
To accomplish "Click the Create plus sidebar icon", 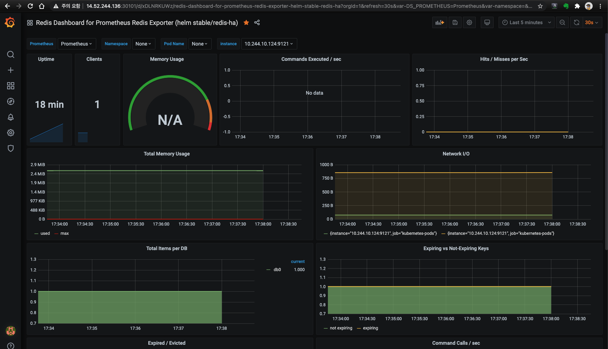I will 11,70.
